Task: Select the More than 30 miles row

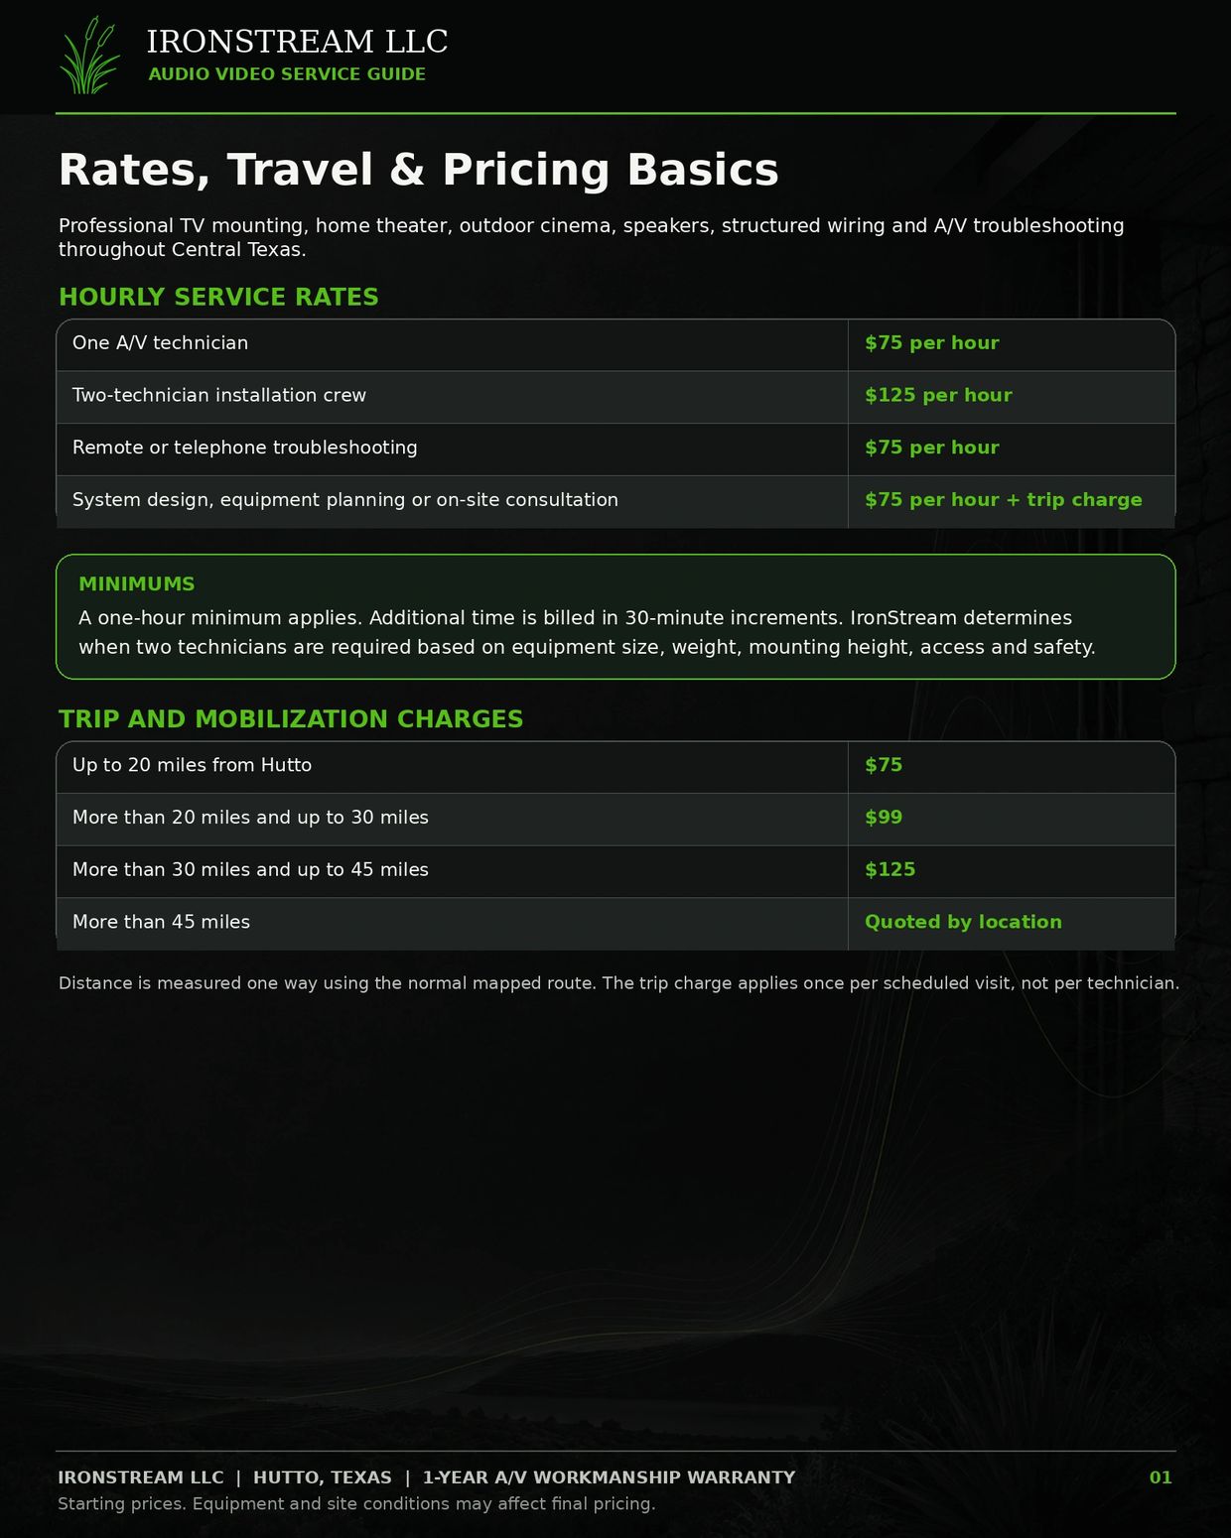Action: (615, 871)
